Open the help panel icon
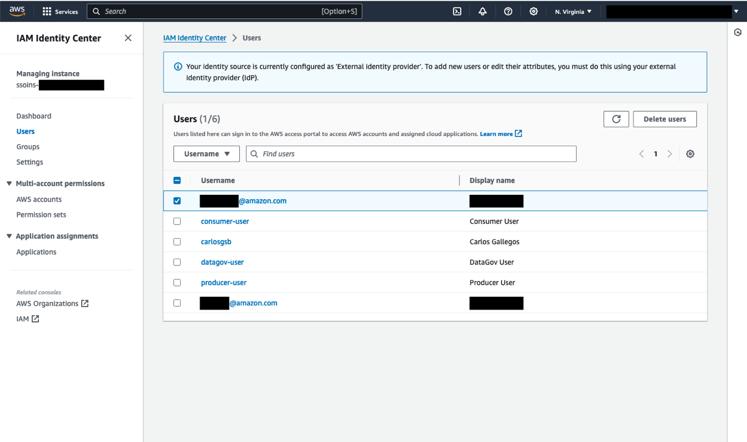This screenshot has width=747, height=442. click(508, 11)
